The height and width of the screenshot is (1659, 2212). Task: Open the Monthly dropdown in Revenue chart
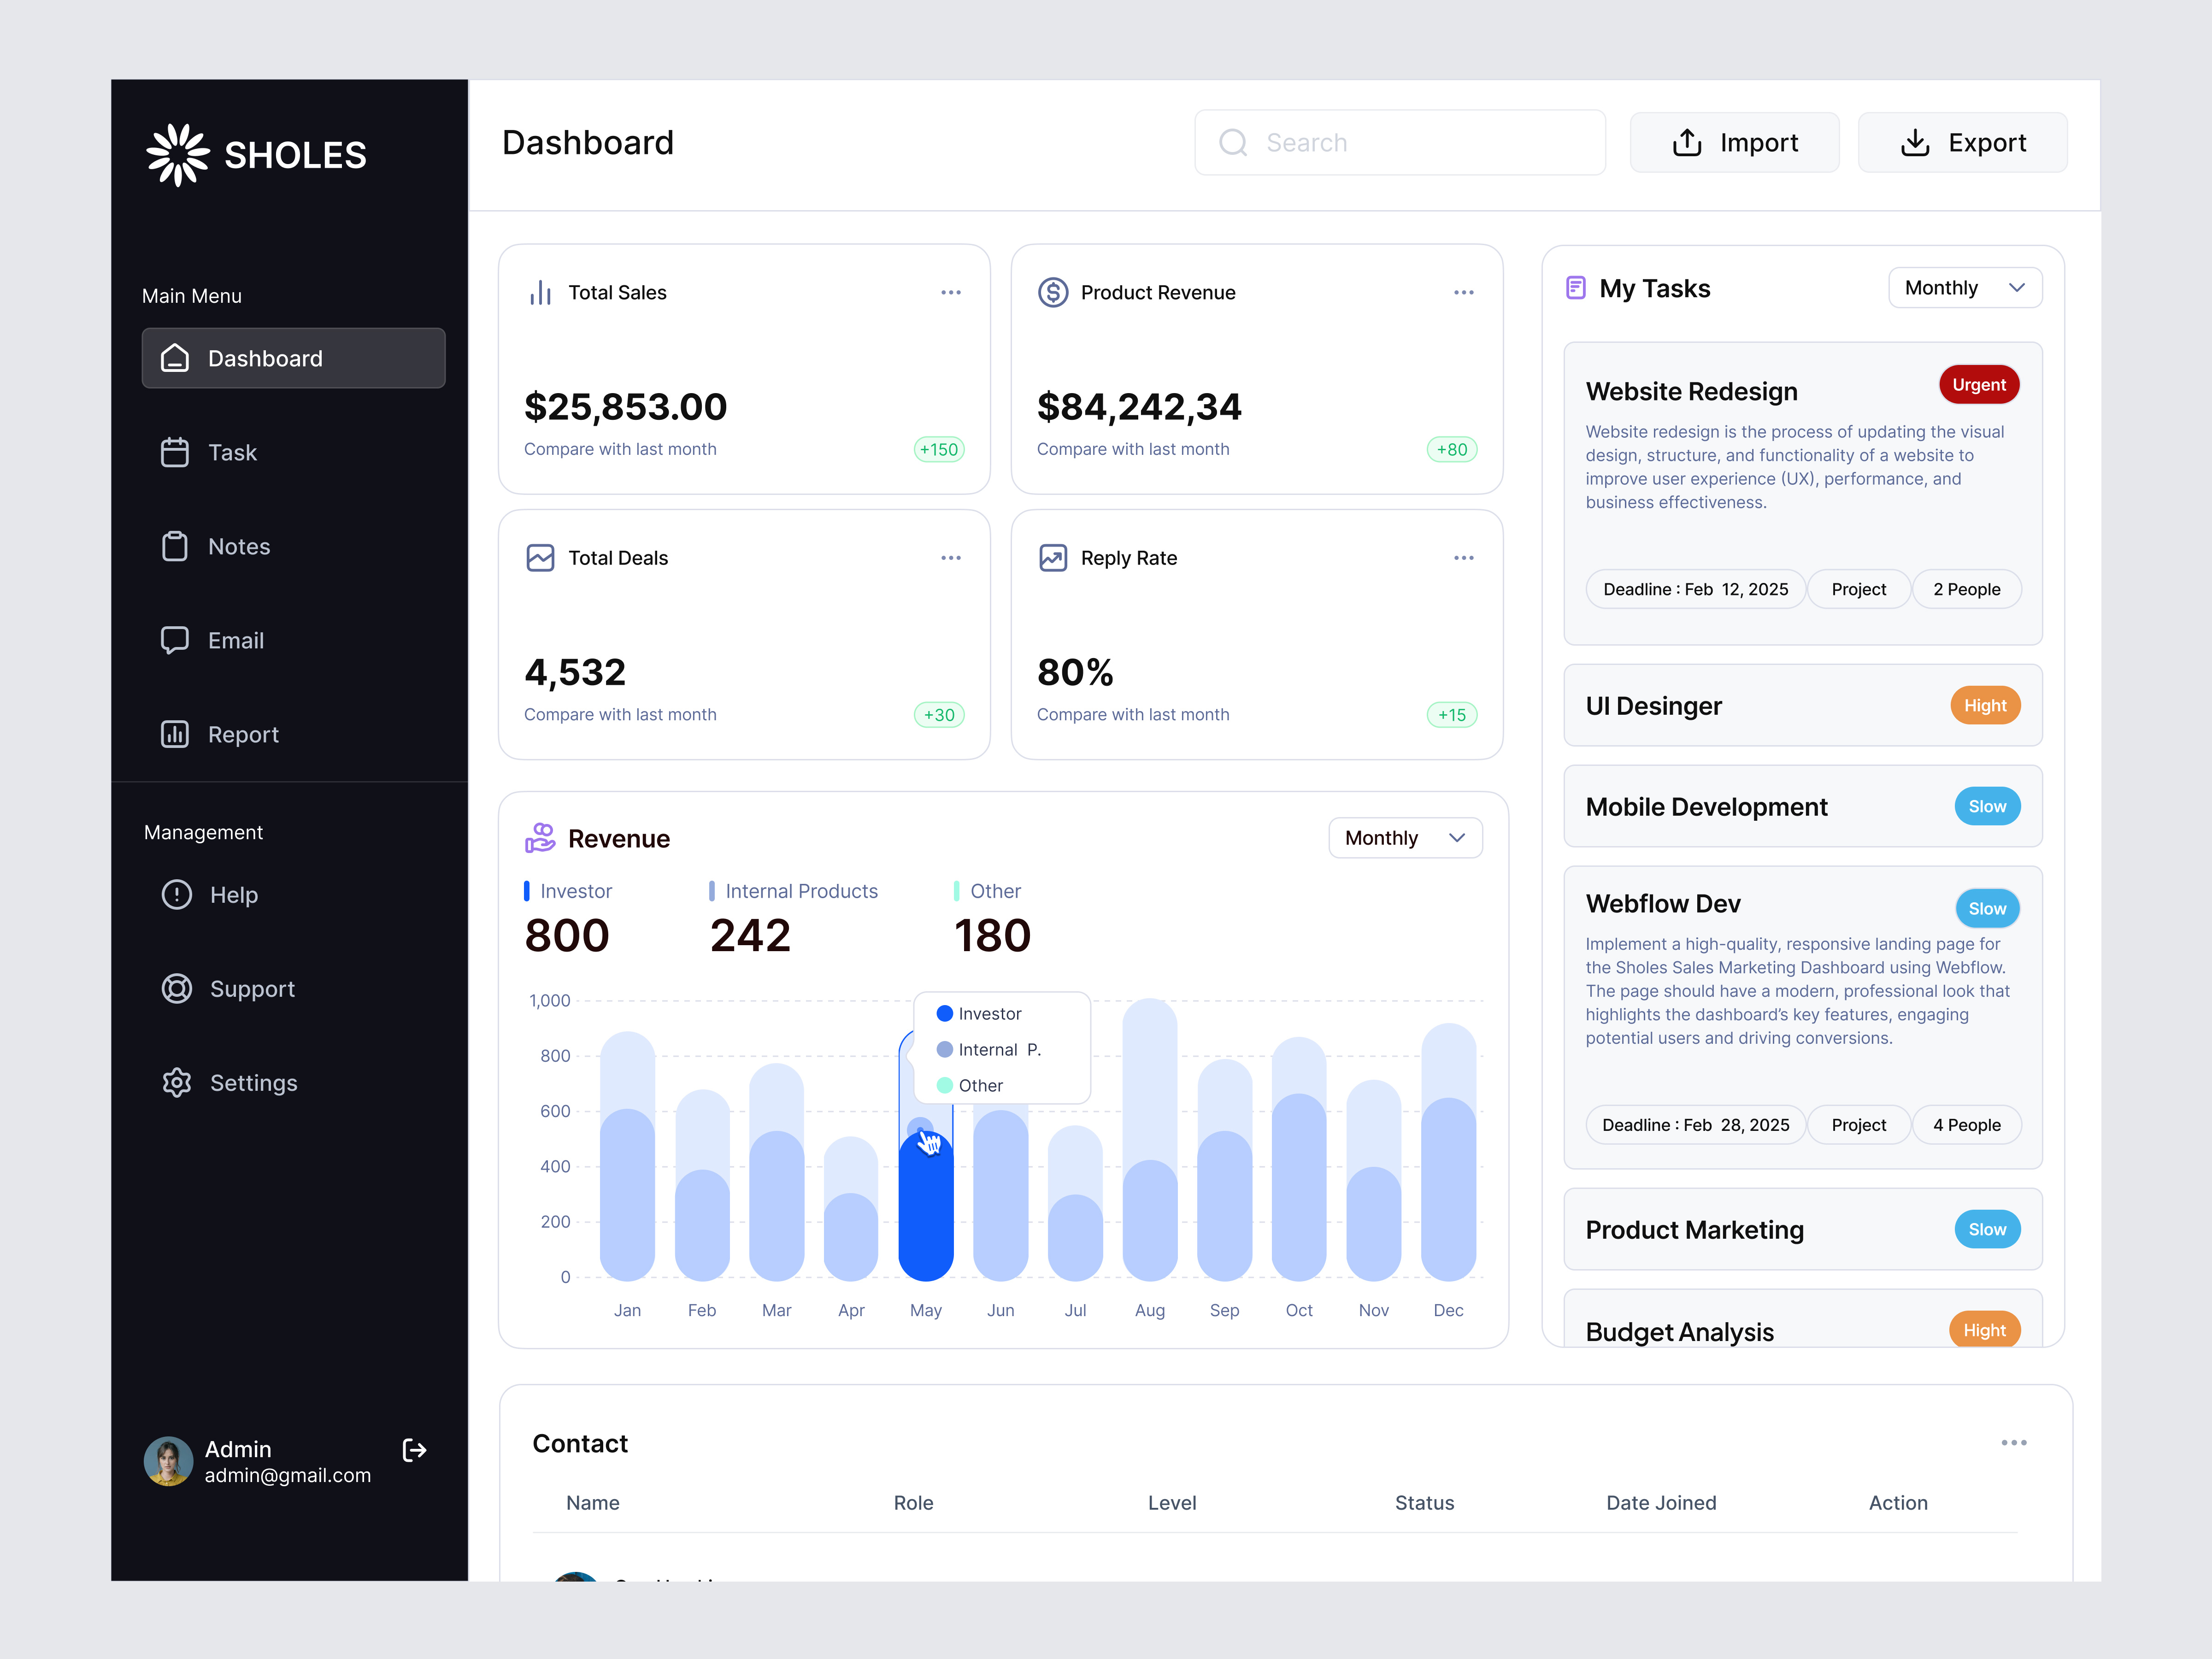coord(1405,837)
